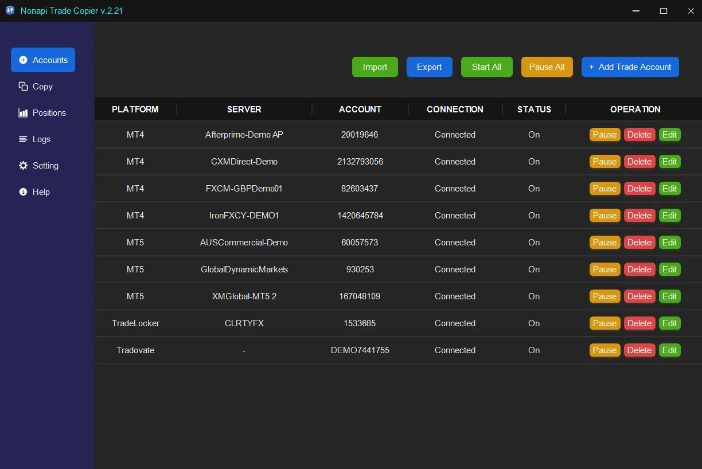This screenshot has height=469, width=702.
Task: Pause the Afterprime-Demo AP account
Action: coord(604,135)
